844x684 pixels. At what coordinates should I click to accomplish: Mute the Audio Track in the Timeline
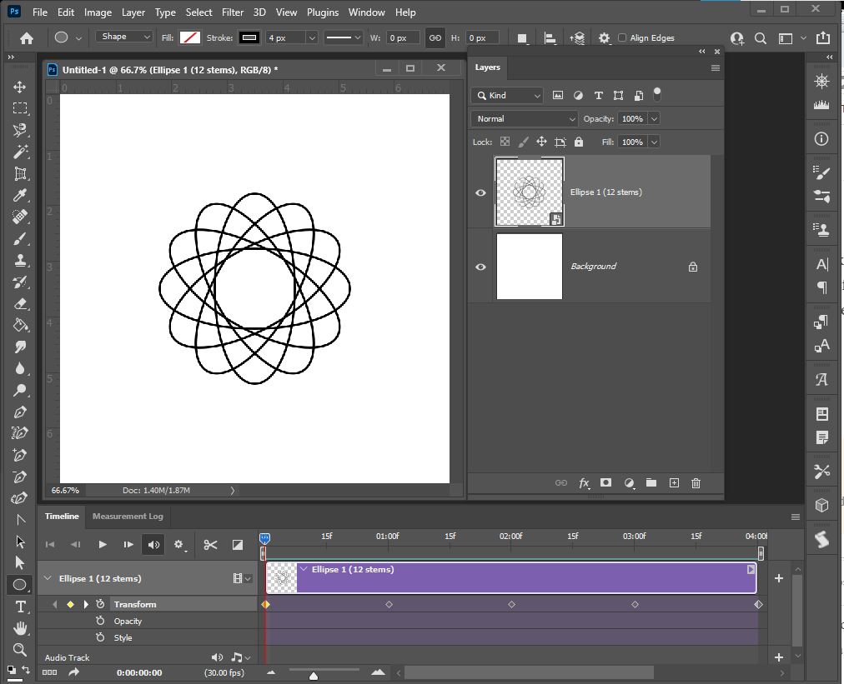tap(218, 657)
